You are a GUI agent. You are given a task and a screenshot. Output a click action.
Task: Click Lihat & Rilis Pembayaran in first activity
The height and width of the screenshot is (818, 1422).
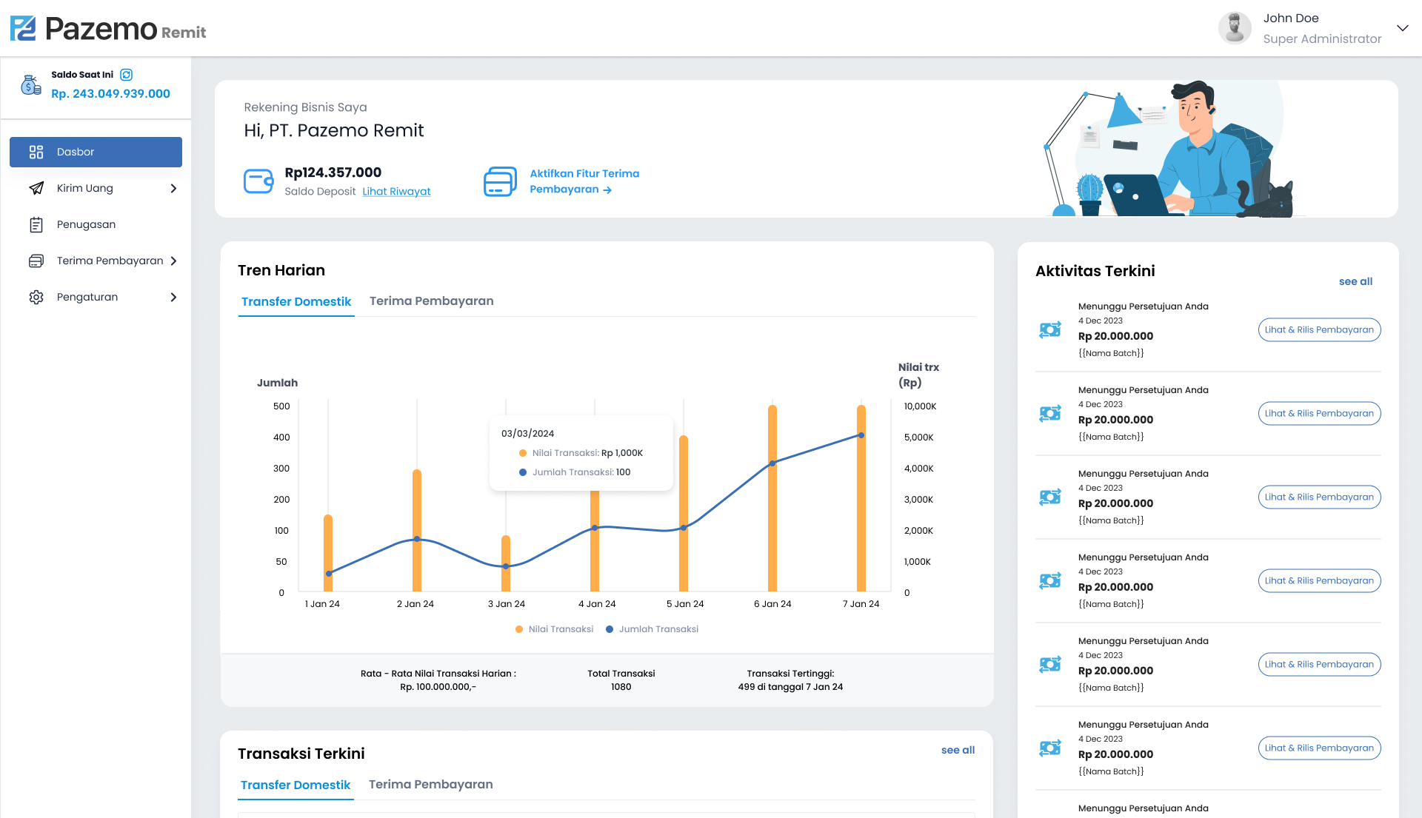[1319, 330]
